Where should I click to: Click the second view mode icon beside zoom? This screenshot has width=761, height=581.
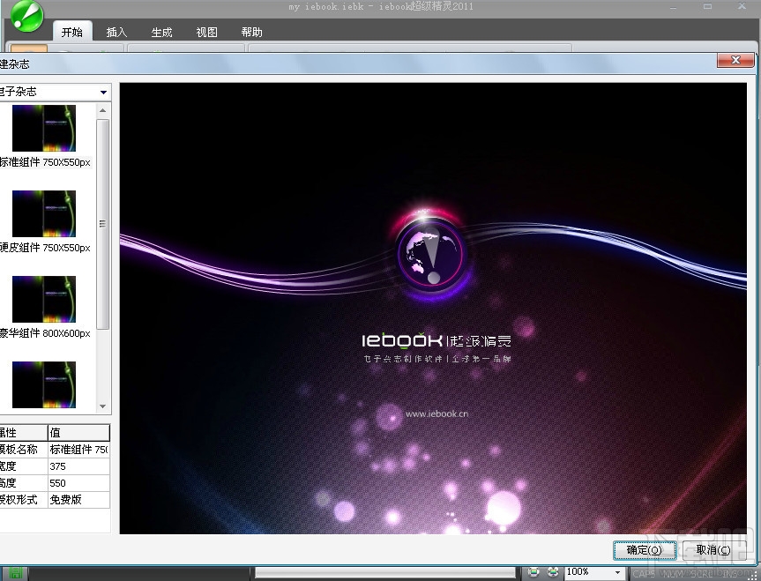[x=553, y=572]
